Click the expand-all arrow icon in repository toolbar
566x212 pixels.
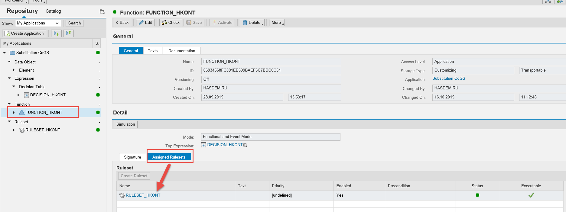click(56, 33)
